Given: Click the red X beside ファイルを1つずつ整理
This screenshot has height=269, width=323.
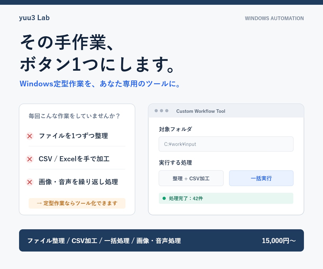Looking at the screenshot, I should coord(30,136).
